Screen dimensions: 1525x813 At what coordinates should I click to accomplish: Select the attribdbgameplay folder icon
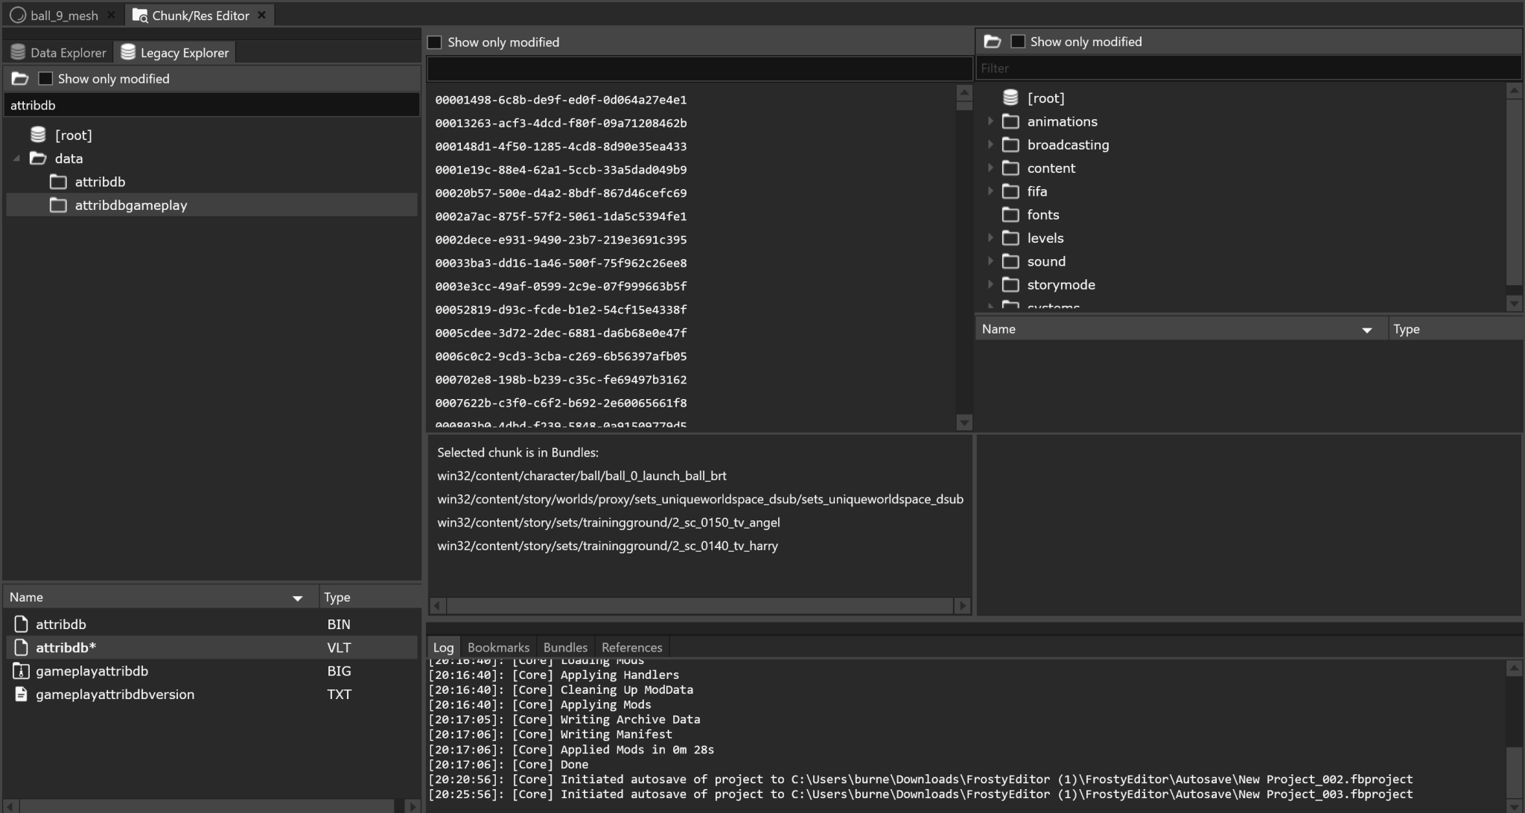pyautogui.click(x=58, y=205)
